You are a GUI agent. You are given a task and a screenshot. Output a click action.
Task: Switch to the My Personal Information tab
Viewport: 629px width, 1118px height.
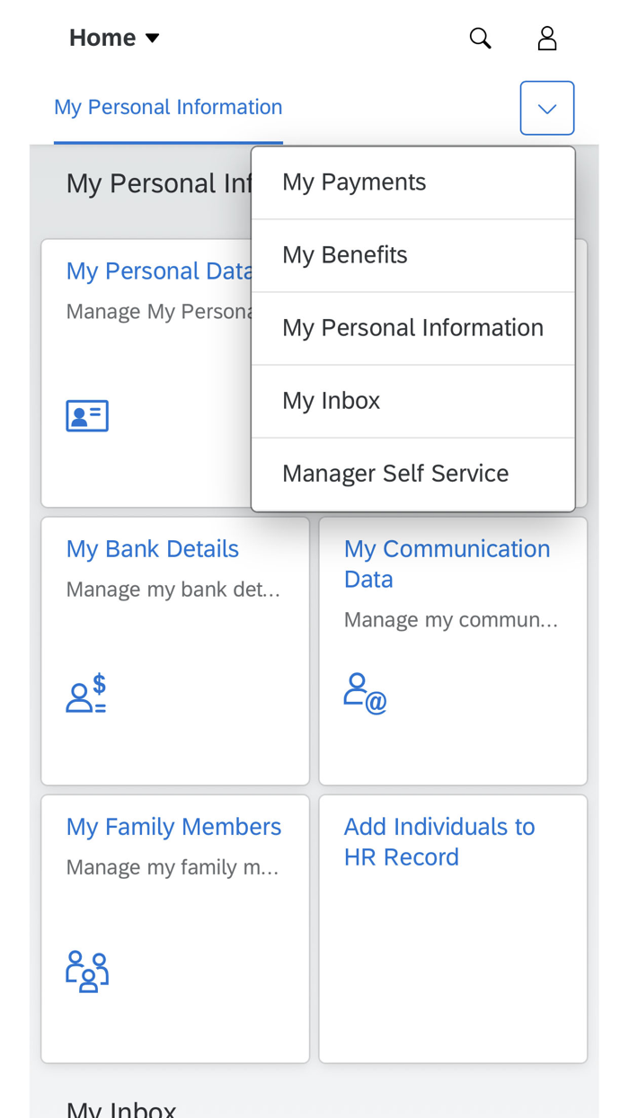168,106
